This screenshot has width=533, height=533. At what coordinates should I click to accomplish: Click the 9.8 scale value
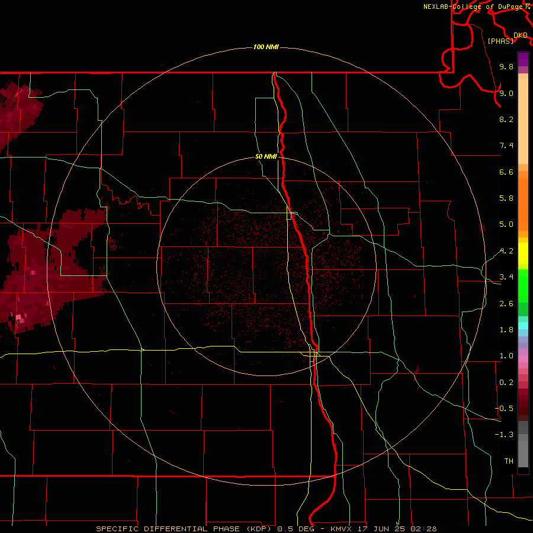pos(506,66)
